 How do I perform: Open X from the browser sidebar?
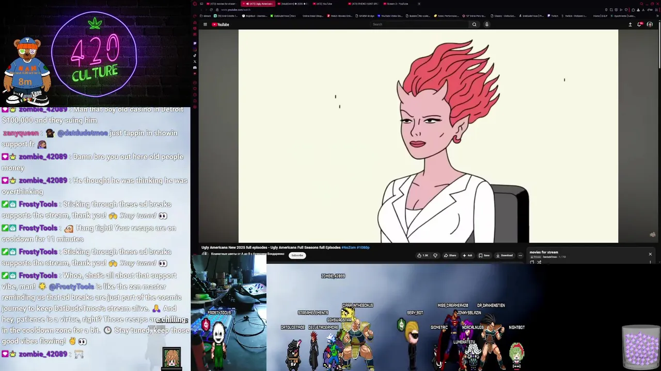(x=195, y=62)
